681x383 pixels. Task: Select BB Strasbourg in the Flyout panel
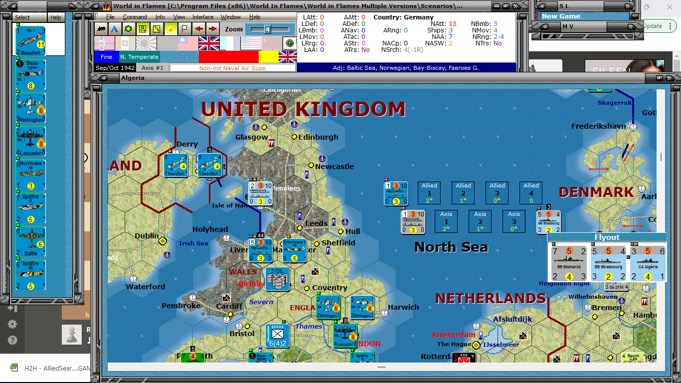608,264
